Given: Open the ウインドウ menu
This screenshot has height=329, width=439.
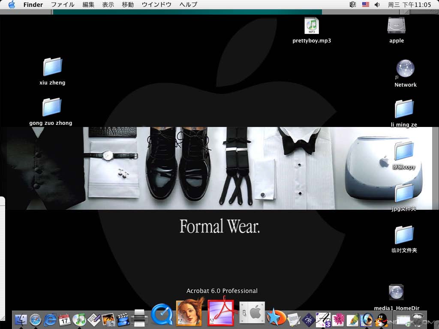Looking at the screenshot, I should click(x=156, y=4).
